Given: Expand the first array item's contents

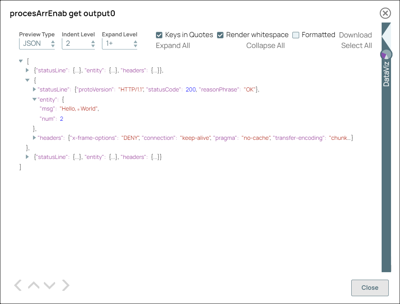Looking at the screenshot, I should click(27, 70).
